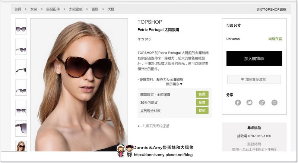Click the TOPSHOP brand name
298x163 pixels.
click(x=150, y=22)
